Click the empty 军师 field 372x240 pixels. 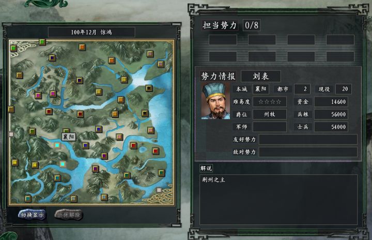270,127
